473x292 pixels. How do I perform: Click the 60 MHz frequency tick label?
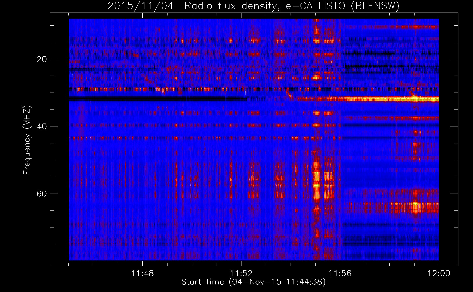pos(42,194)
